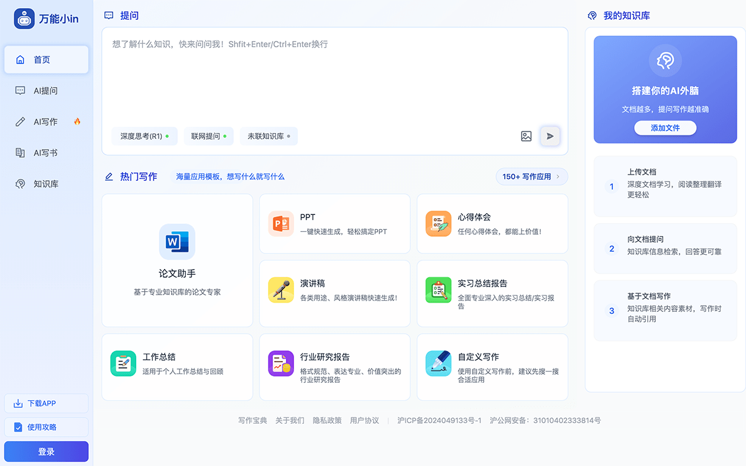Click the green clipboard icon for 实习总结报告
This screenshot has width=746, height=466.
[438, 290]
